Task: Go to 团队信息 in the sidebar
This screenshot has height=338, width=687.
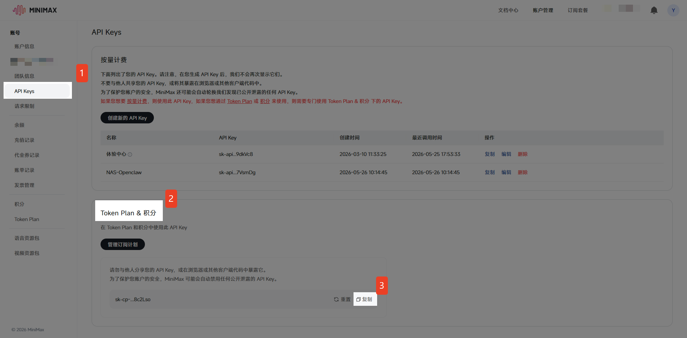Action: (24, 76)
